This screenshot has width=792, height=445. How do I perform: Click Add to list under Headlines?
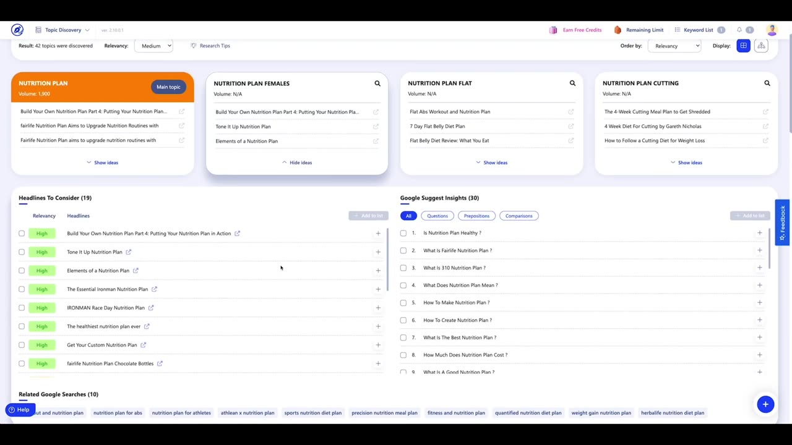coord(368,216)
